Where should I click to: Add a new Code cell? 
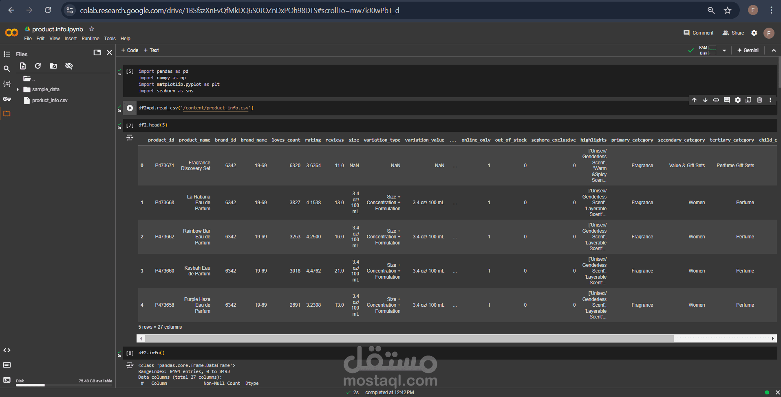[x=130, y=50]
